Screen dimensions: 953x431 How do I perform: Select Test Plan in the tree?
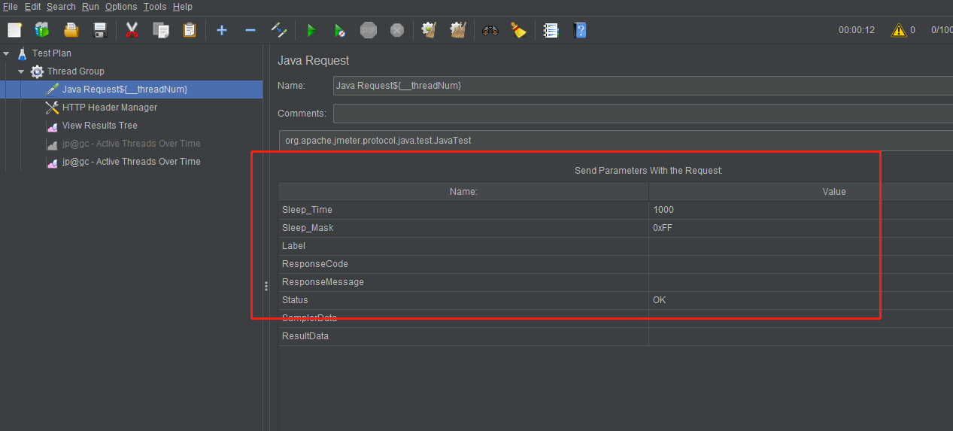point(52,53)
